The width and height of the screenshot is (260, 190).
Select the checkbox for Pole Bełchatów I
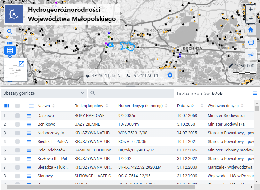[18, 150]
